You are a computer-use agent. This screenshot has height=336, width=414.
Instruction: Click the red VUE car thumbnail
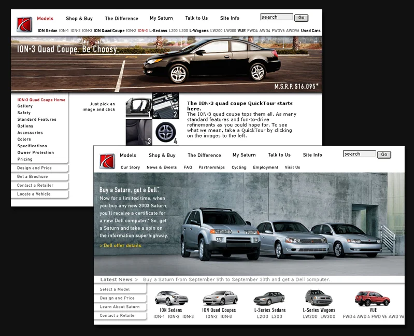click(x=372, y=299)
